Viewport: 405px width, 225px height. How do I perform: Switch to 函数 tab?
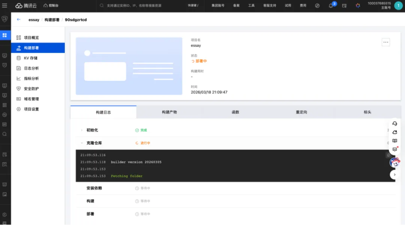tap(235, 112)
